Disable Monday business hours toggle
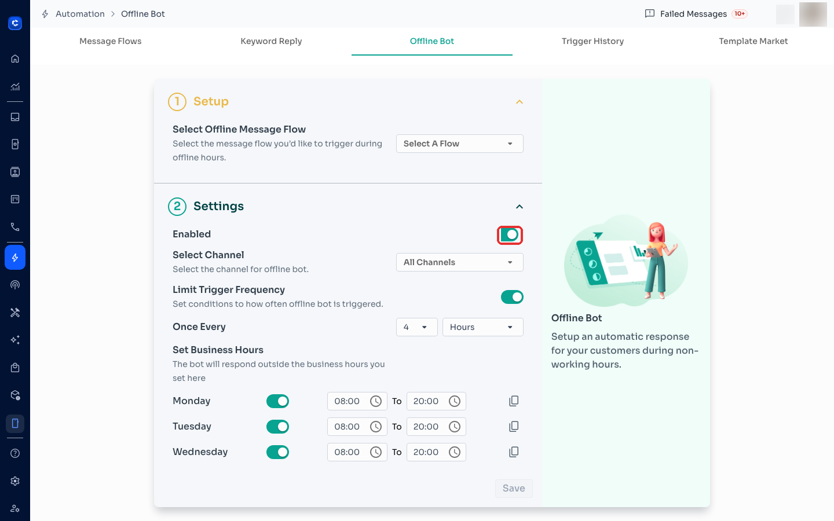The height and width of the screenshot is (521, 834). pyautogui.click(x=277, y=401)
